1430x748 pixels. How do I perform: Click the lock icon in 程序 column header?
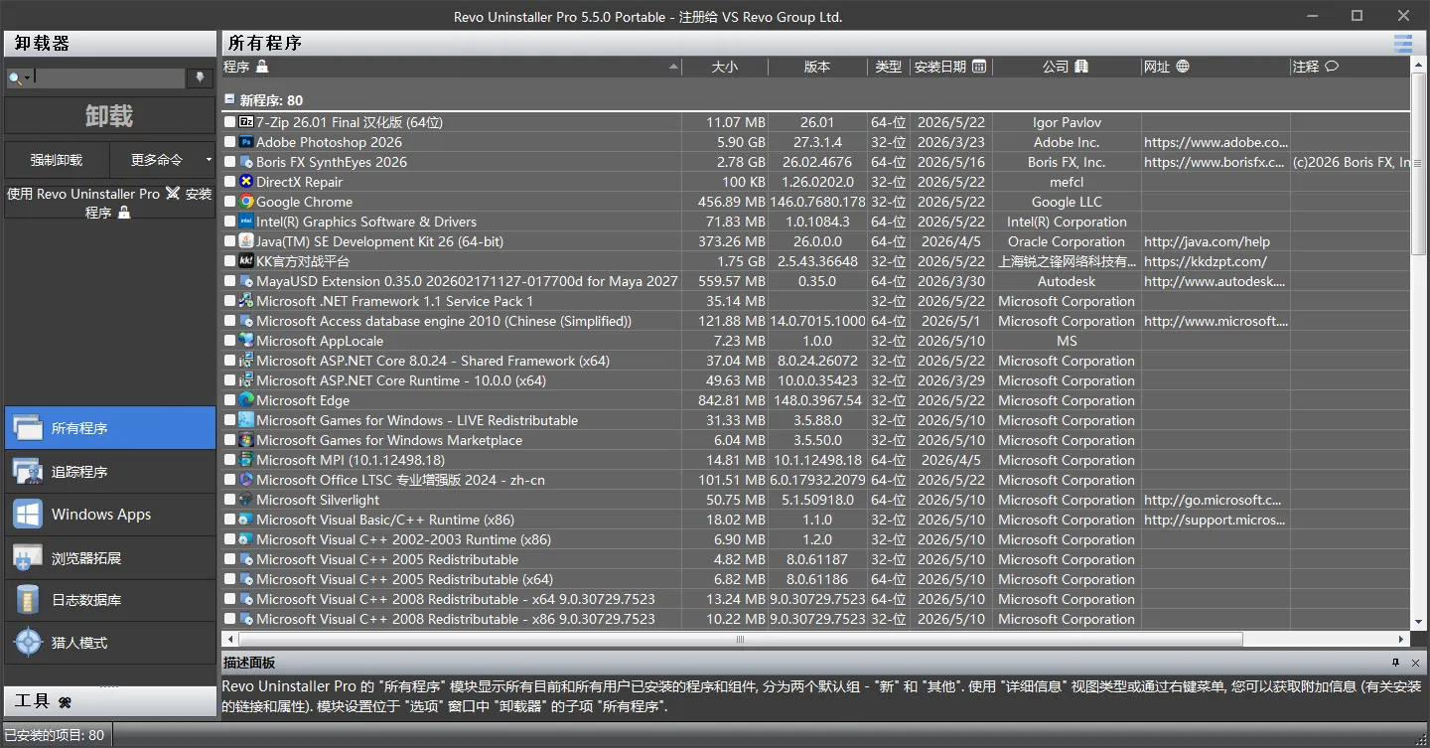tap(262, 67)
